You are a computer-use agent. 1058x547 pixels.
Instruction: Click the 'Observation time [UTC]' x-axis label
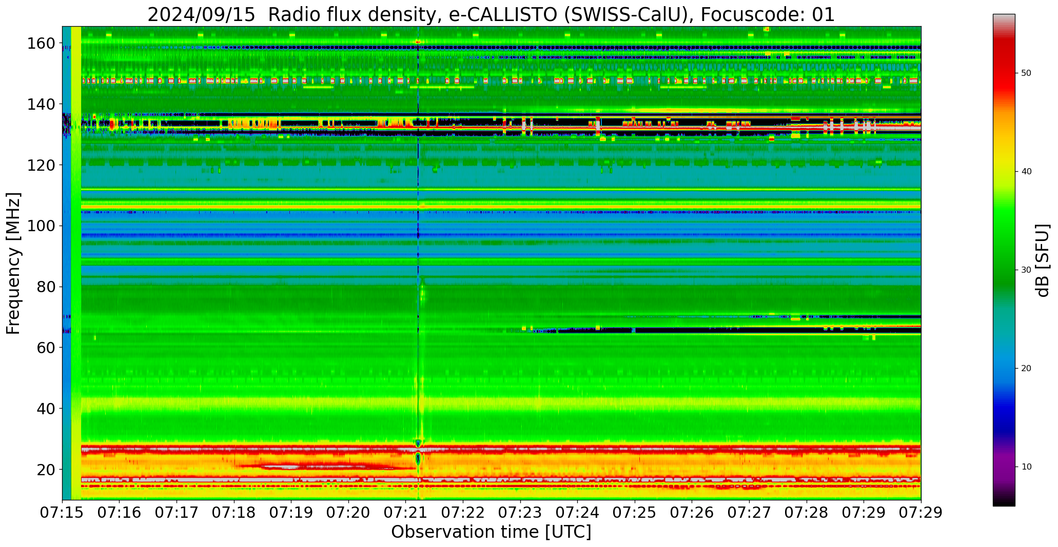point(491,532)
